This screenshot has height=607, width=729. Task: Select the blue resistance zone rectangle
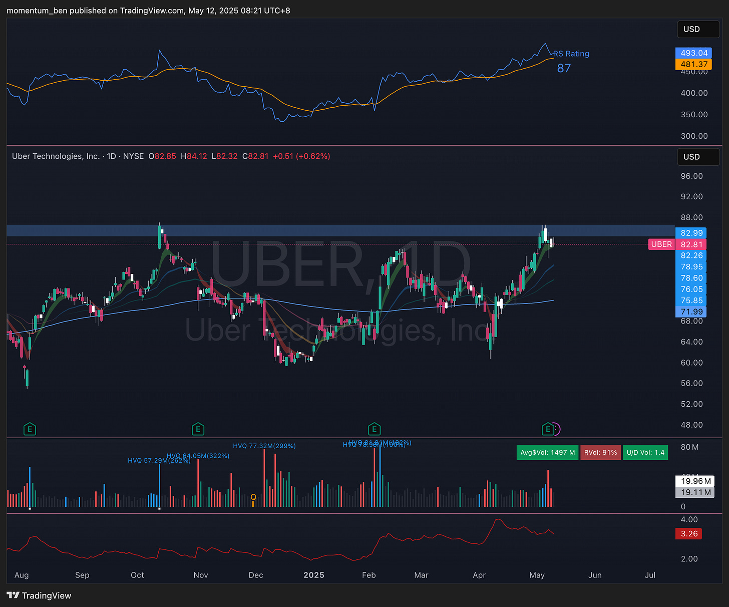pos(340,230)
